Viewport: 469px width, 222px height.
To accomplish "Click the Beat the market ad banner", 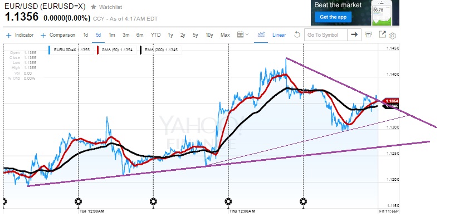I will click(x=355, y=13).
